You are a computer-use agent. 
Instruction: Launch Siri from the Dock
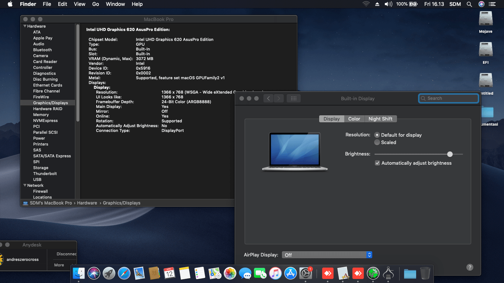[94, 273]
